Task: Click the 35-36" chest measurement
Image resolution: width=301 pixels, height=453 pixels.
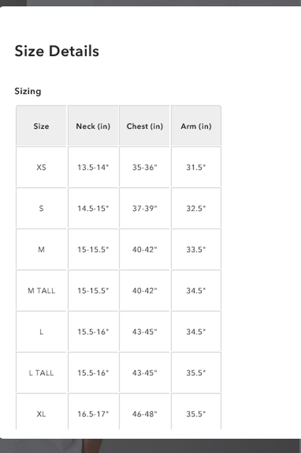Action: (145, 167)
